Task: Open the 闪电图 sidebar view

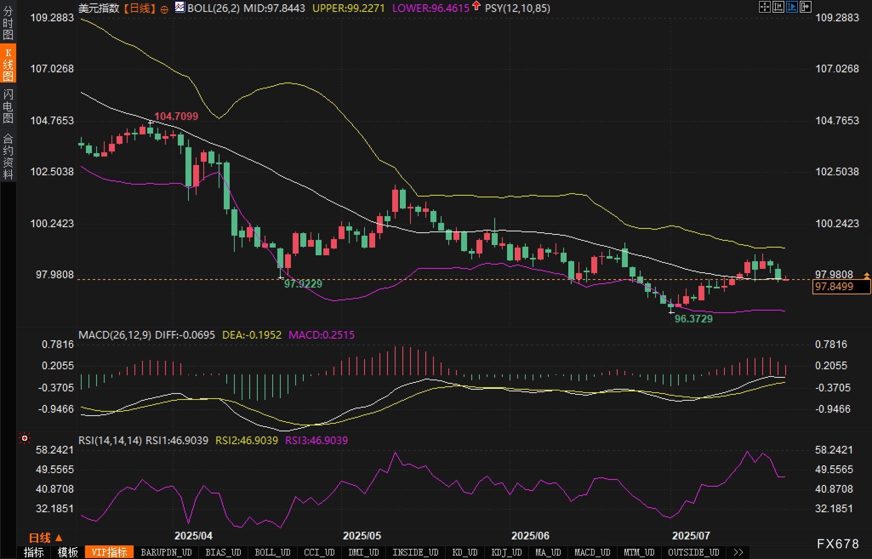Action: 8,106
